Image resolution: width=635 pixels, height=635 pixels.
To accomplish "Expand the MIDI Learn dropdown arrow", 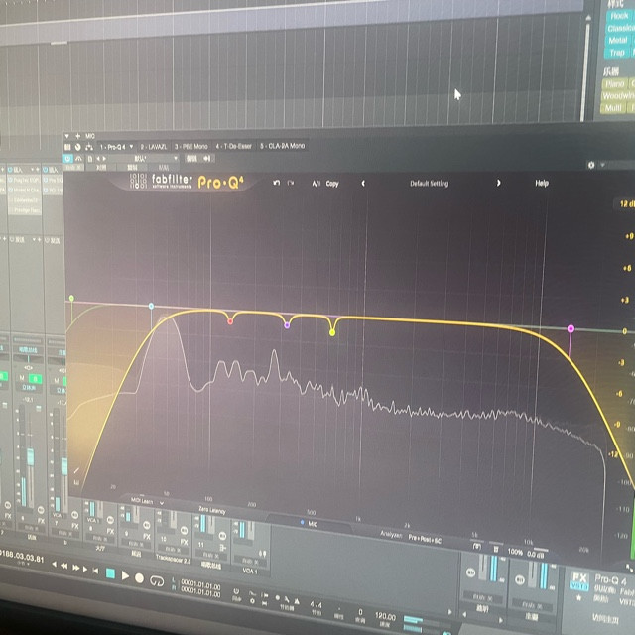I will pos(161,503).
